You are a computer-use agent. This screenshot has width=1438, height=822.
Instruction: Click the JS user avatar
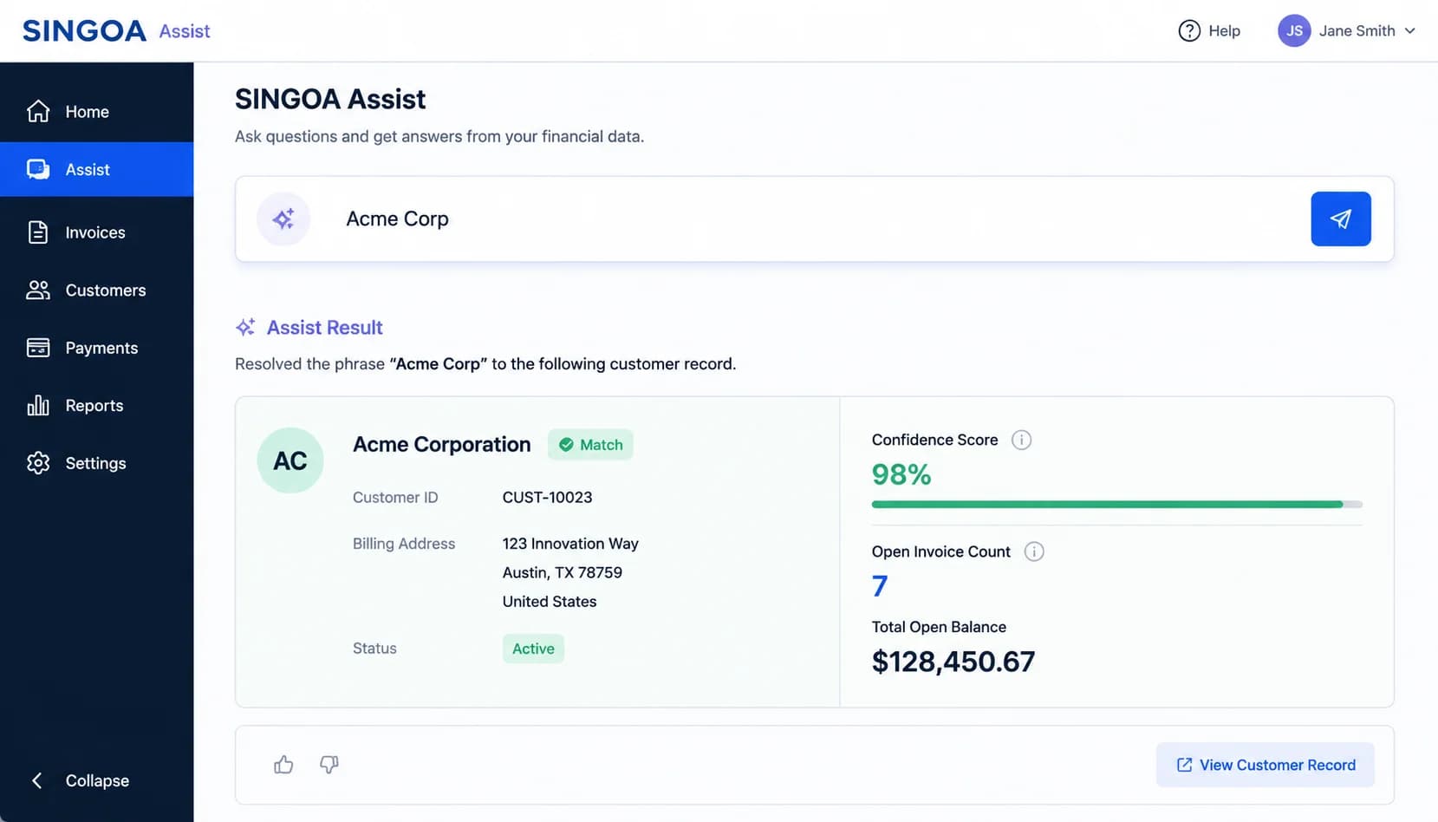(x=1293, y=30)
